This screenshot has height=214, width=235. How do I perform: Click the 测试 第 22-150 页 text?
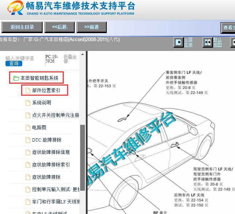click(x=191, y=205)
